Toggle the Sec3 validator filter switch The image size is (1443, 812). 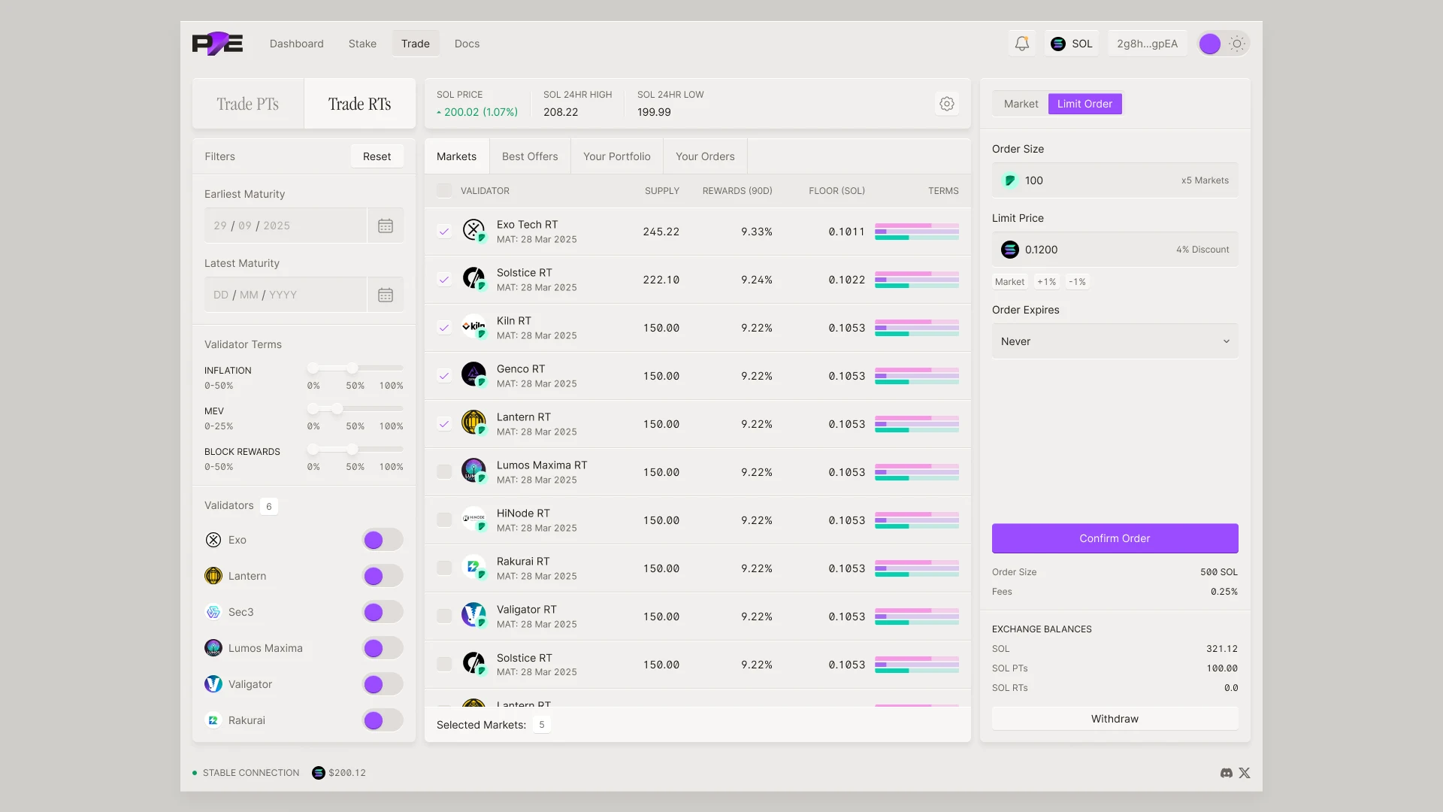pyautogui.click(x=383, y=612)
